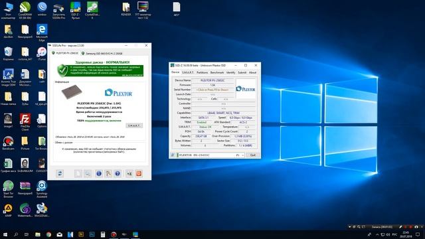Viewport: 425px width, 239px height.
Task: Open FileZilla Client desktop shortcut
Action: pos(25,122)
